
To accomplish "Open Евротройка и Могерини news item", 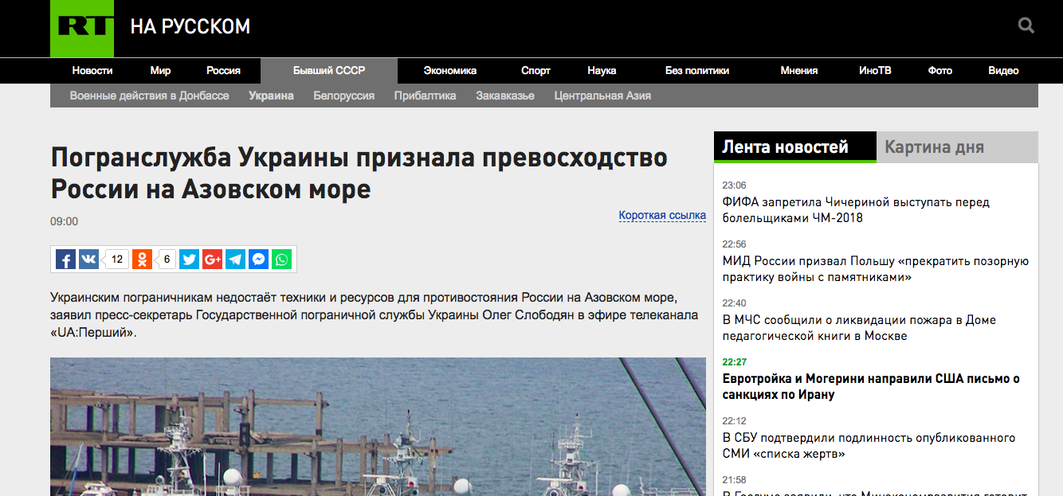I will point(871,387).
